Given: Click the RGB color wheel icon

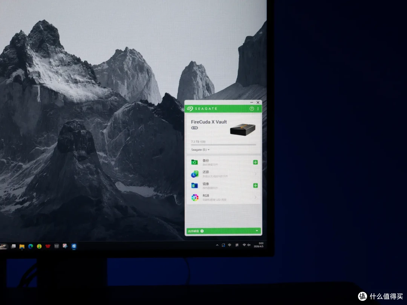Looking at the screenshot, I should point(195,197).
